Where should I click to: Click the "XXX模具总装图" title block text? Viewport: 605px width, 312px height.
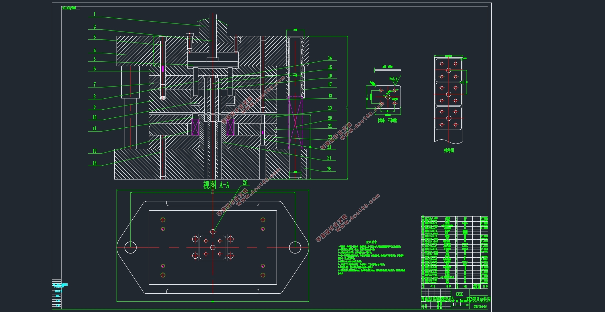coord(479,299)
